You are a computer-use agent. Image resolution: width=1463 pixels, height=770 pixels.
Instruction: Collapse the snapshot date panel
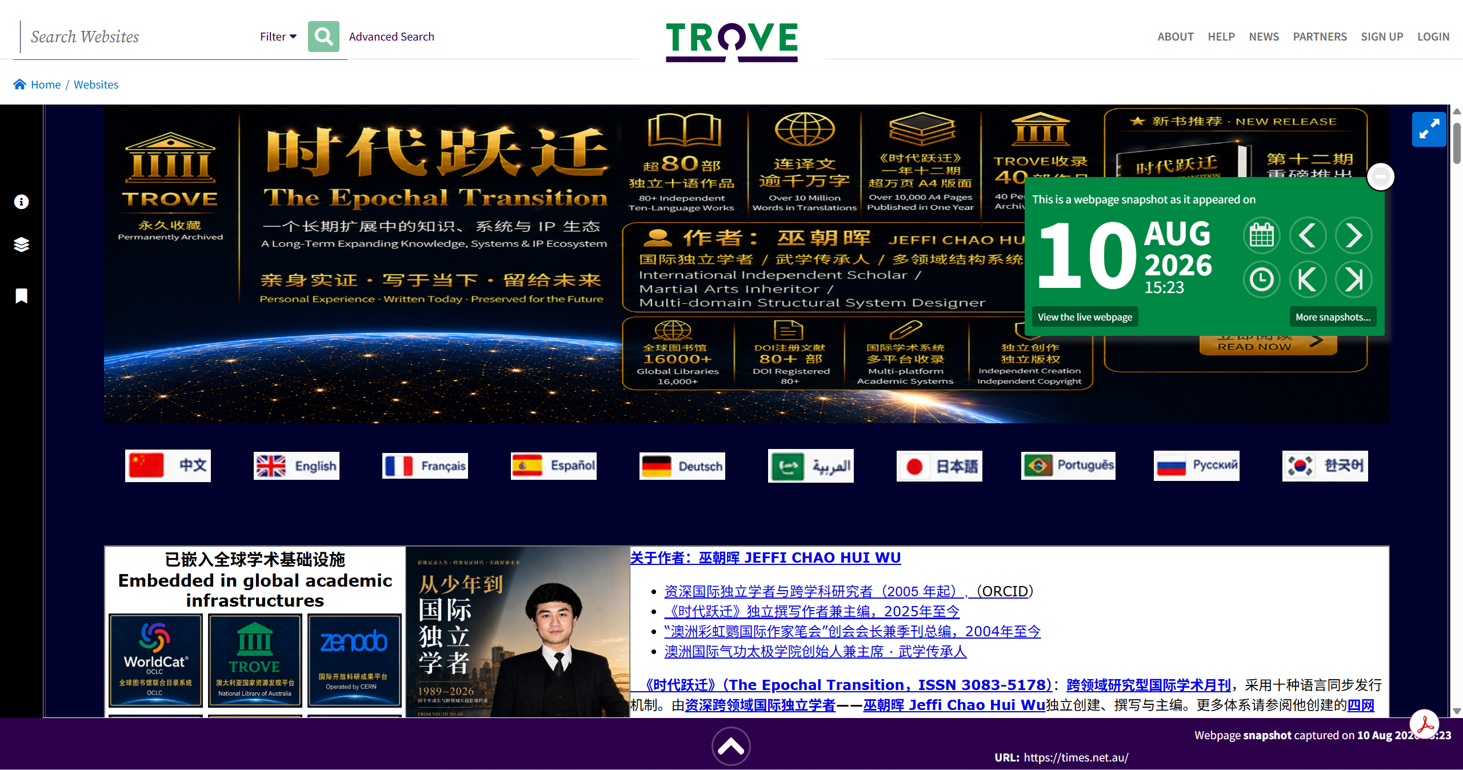[x=1381, y=177]
